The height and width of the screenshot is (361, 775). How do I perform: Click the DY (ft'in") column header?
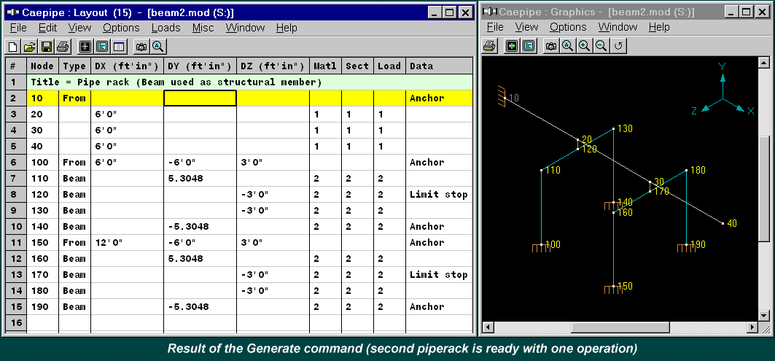click(x=200, y=66)
